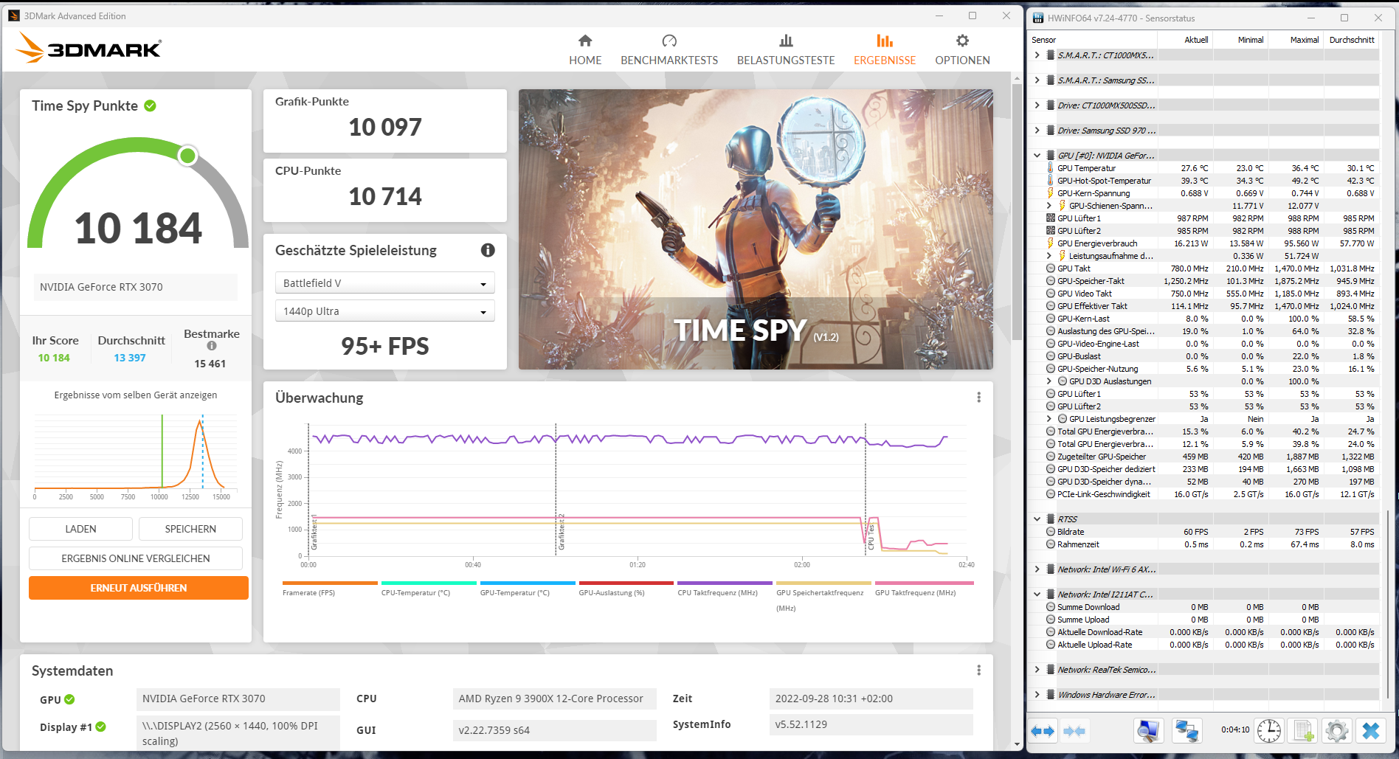Open the BENCHMARKTESTS tab
Screen dimensions: 1399x759
(x=669, y=49)
